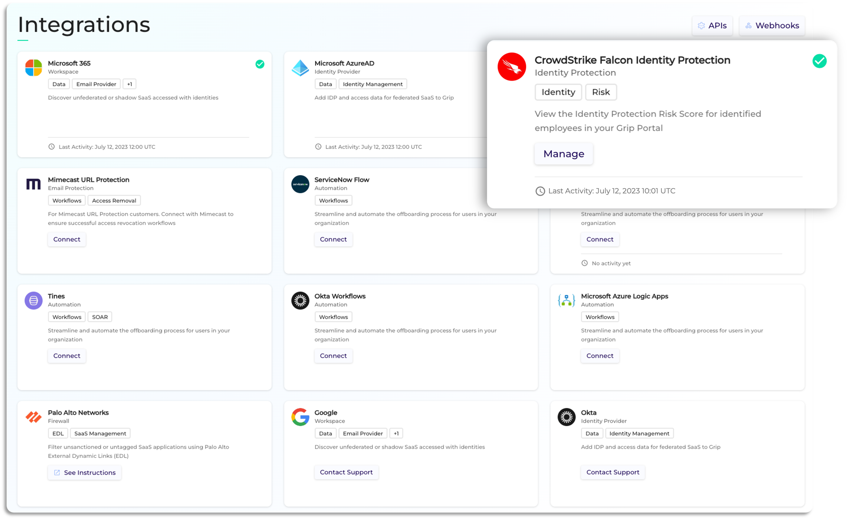Connect Microsoft Azure Logic Apps
The height and width of the screenshot is (520, 850).
coord(600,355)
